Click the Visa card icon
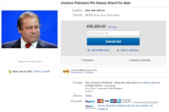 (107, 101)
